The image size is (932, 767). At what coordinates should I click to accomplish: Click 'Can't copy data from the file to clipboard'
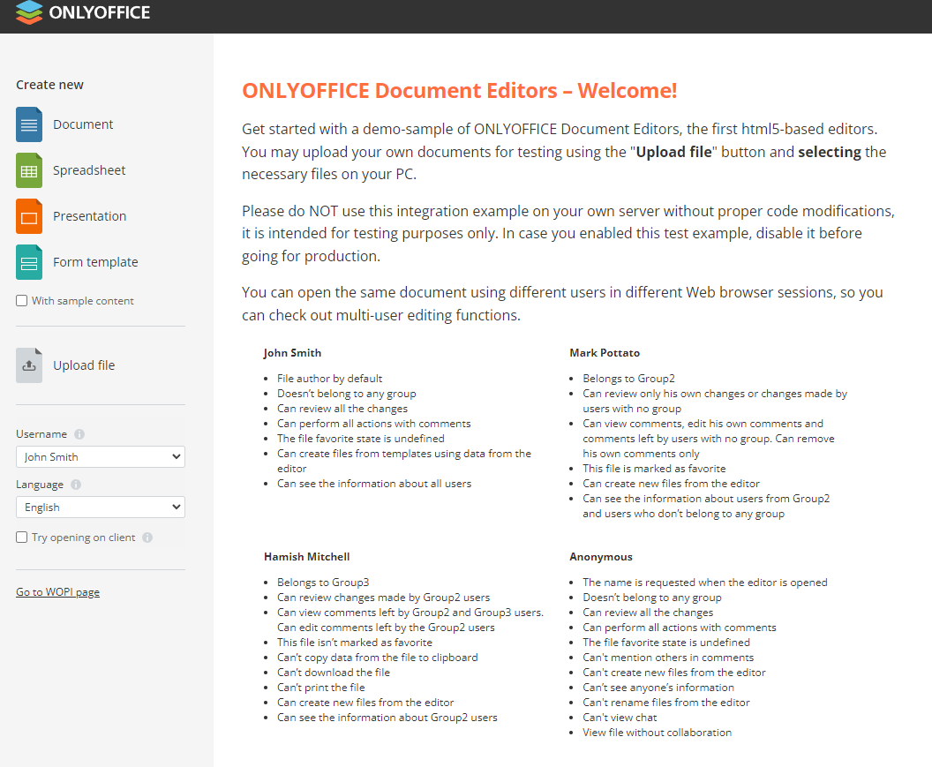(x=378, y=658)
